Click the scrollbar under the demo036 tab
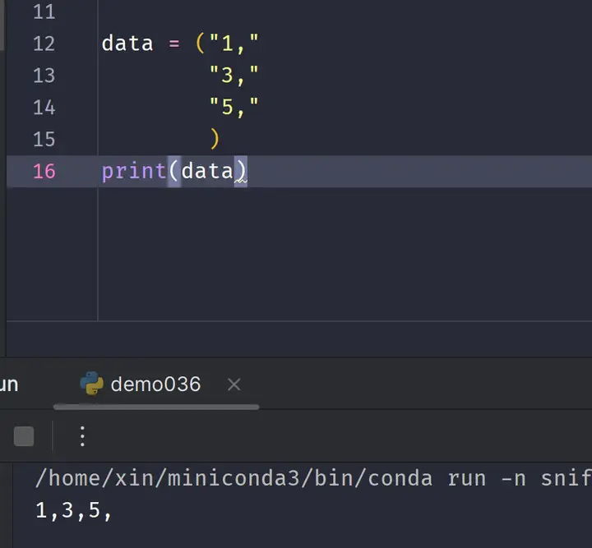This screenshot has height=548, width=592. (156, 407)
